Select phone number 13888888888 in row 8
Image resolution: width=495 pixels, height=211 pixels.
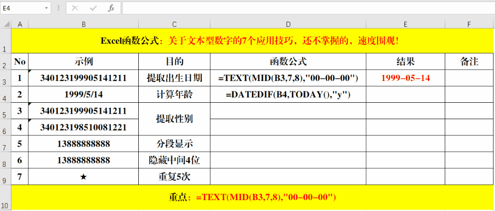point(84,160)
